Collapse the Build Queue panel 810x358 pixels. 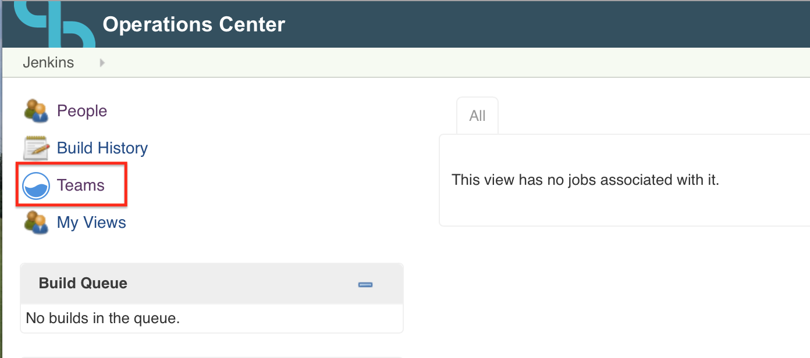click(x=365, y=284)
